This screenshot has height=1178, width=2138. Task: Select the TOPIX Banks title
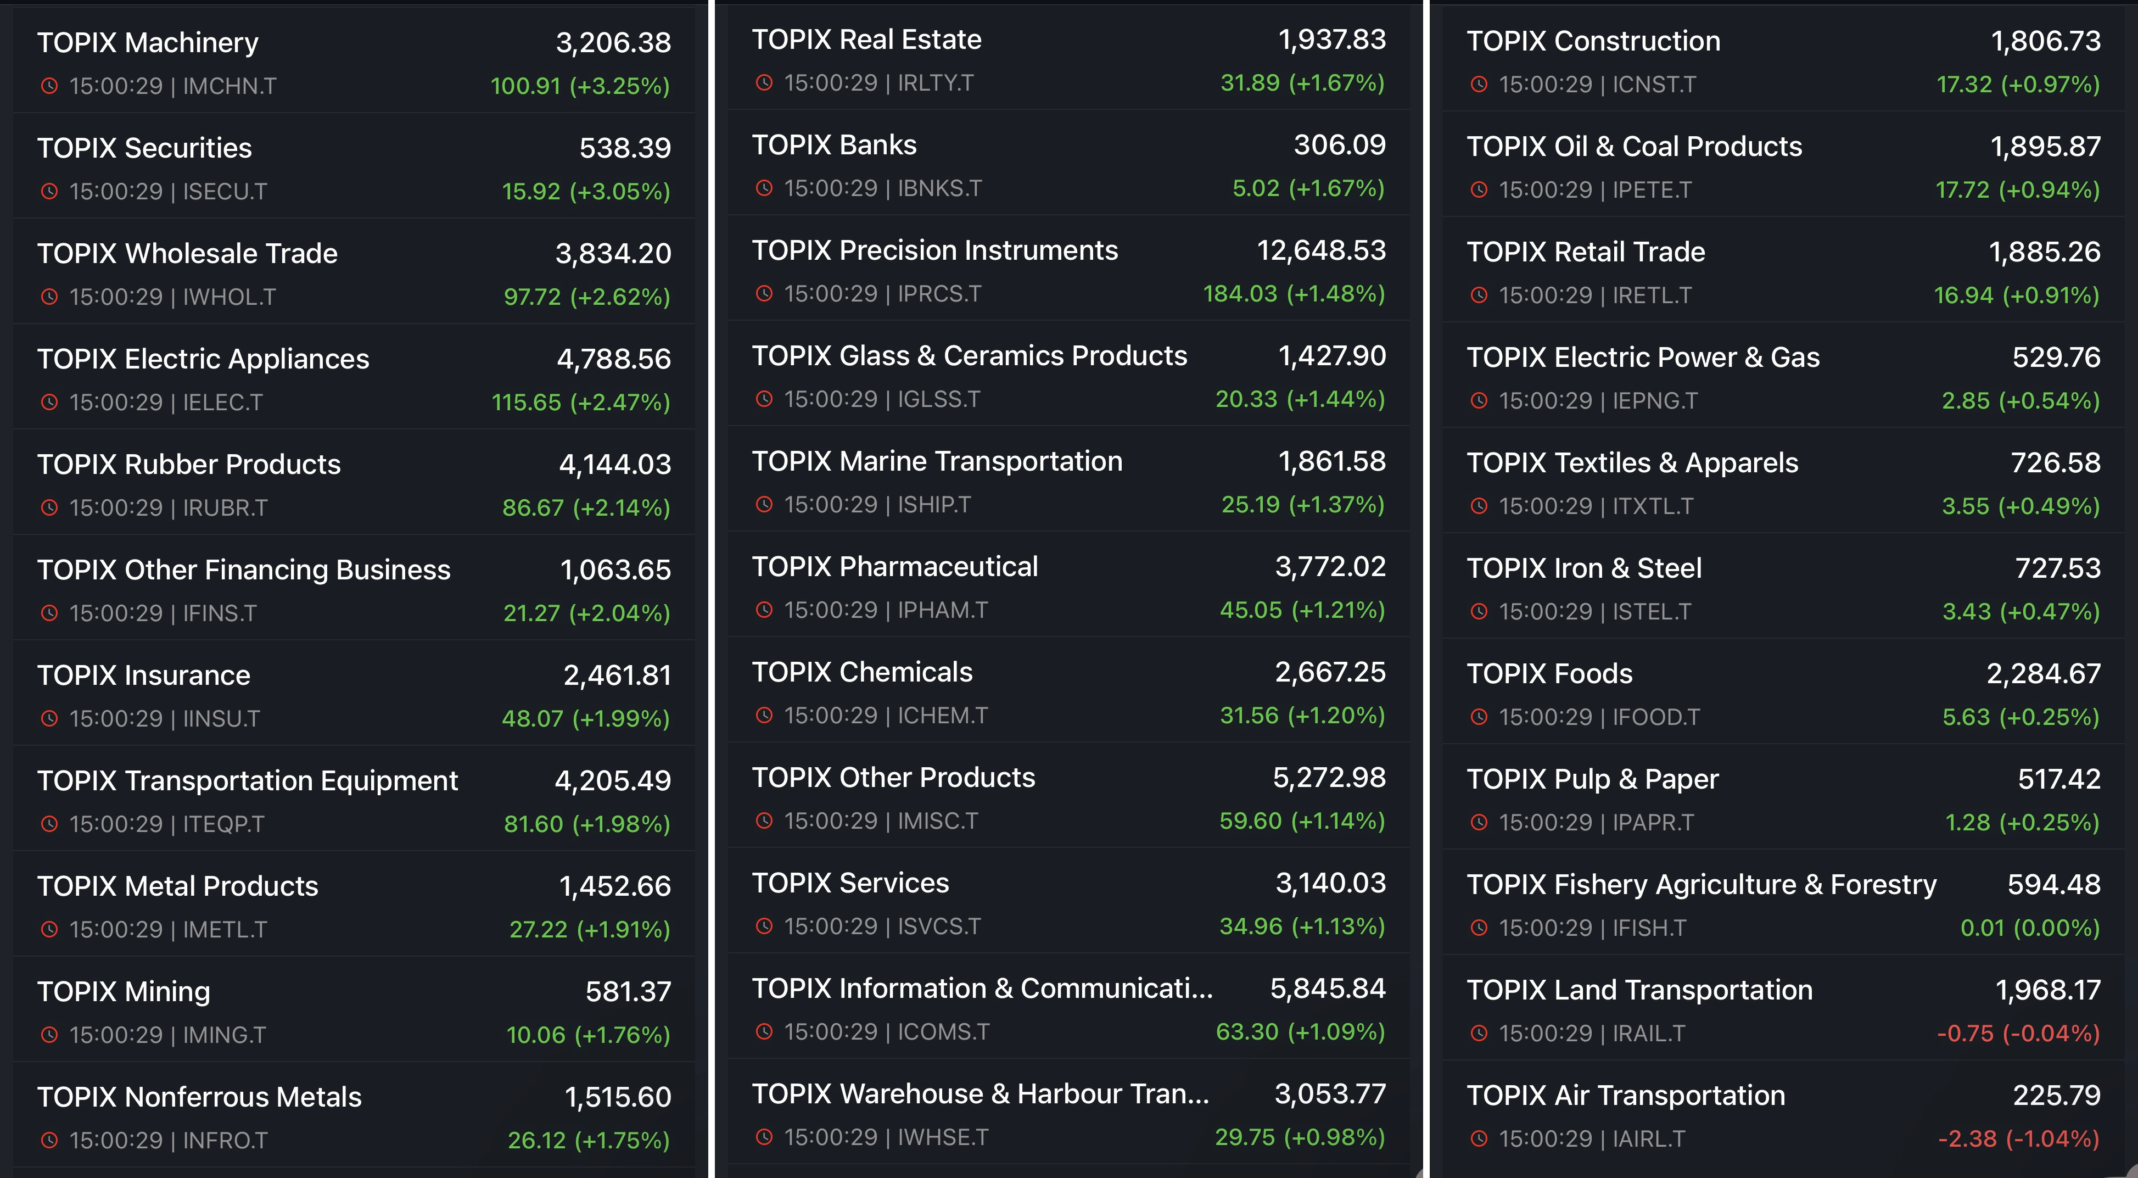tap(834, 144)
